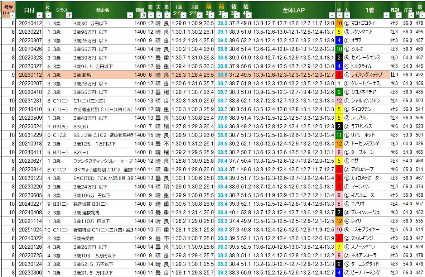
Task: Select horse name cell フクシマニア
Action: click(x=370, y=32)
